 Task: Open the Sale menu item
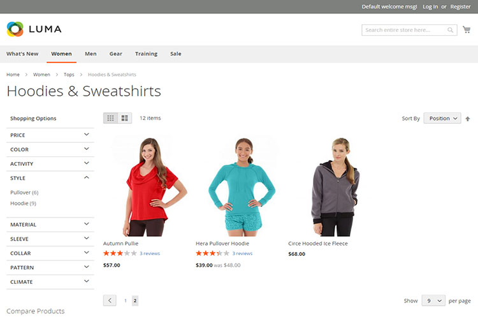[x=176, y=54]
